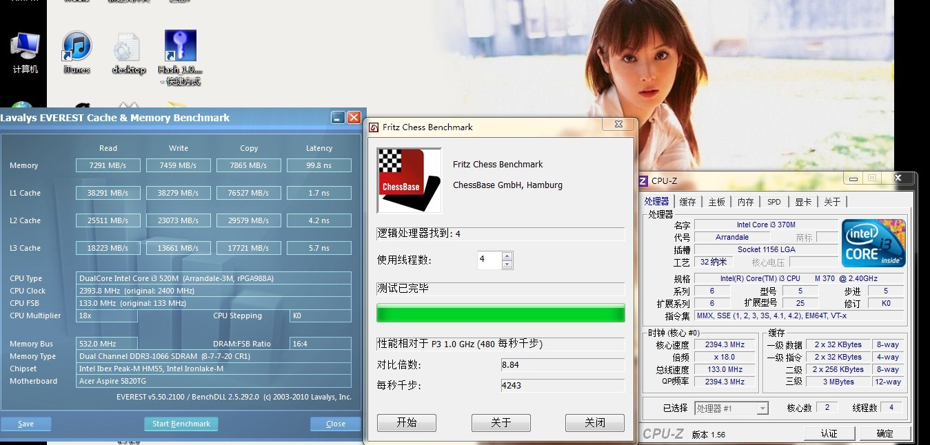The width and height of the screenshot is (930, 445).
Task: Click 开始 button in Fritz Chess Benchmark
Action: (x=407, y=423)
